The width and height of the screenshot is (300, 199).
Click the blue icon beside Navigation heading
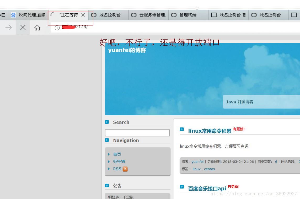point(107,140)
